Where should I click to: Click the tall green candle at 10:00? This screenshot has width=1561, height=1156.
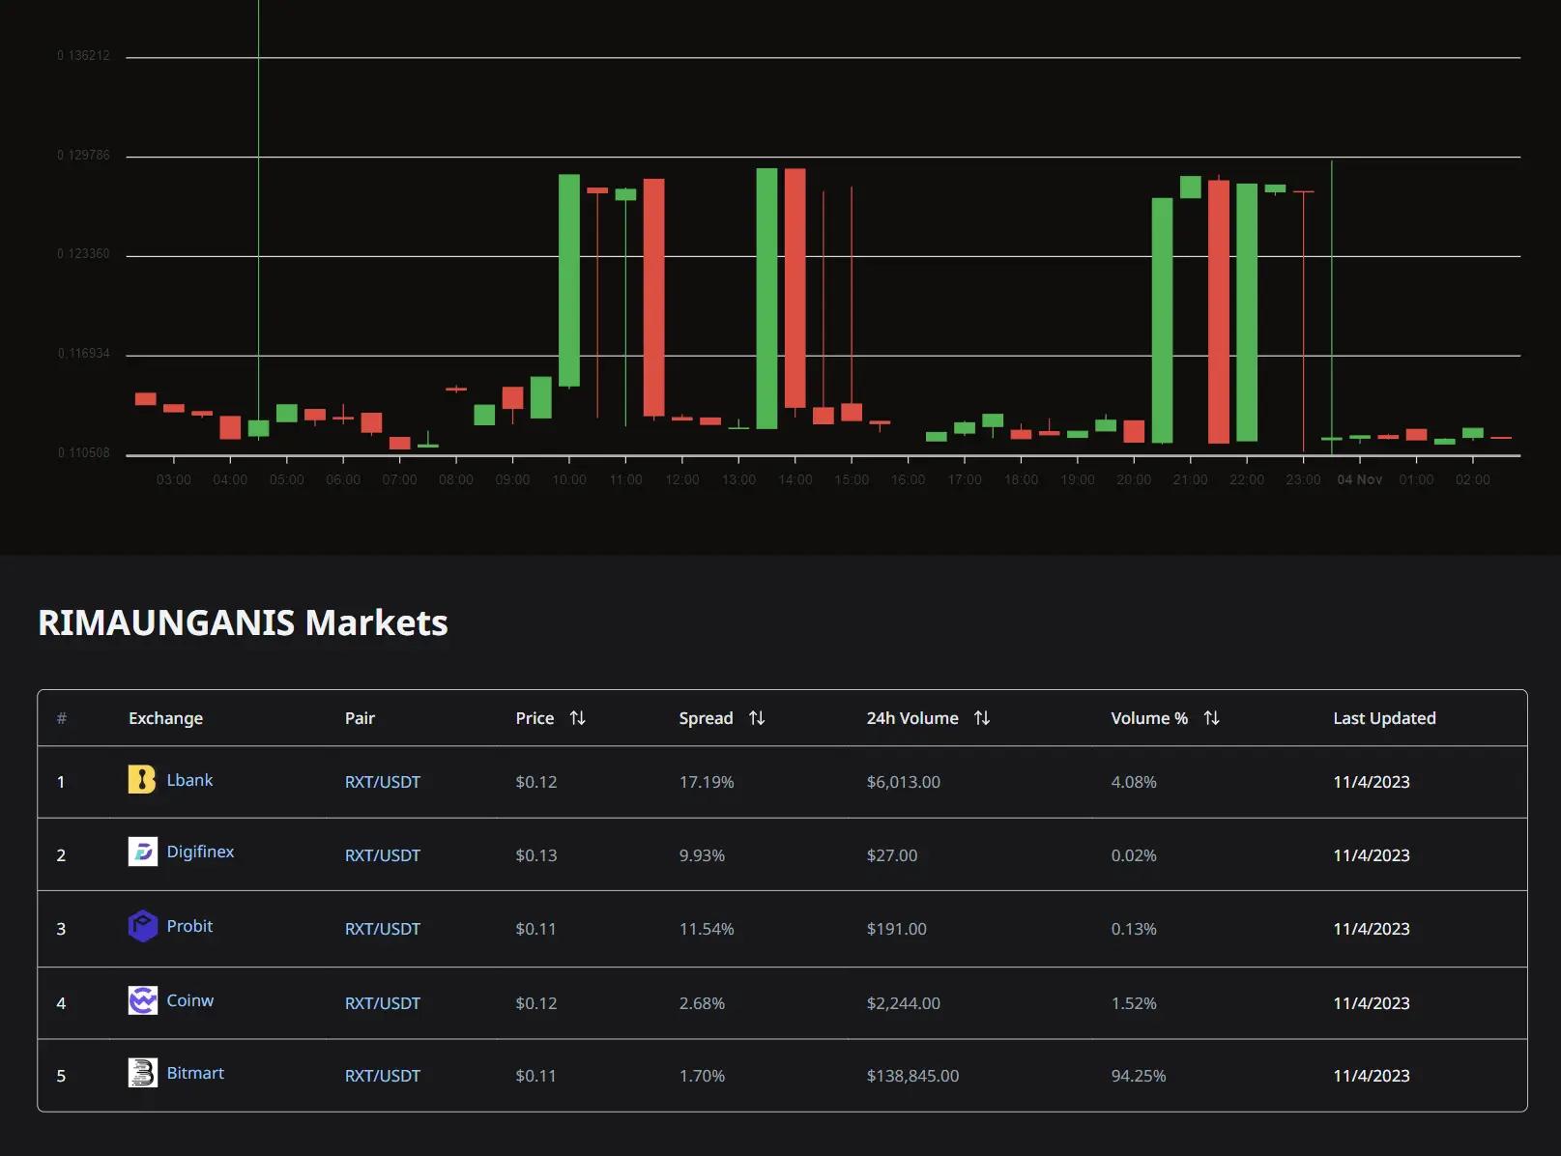click(569, 280)
